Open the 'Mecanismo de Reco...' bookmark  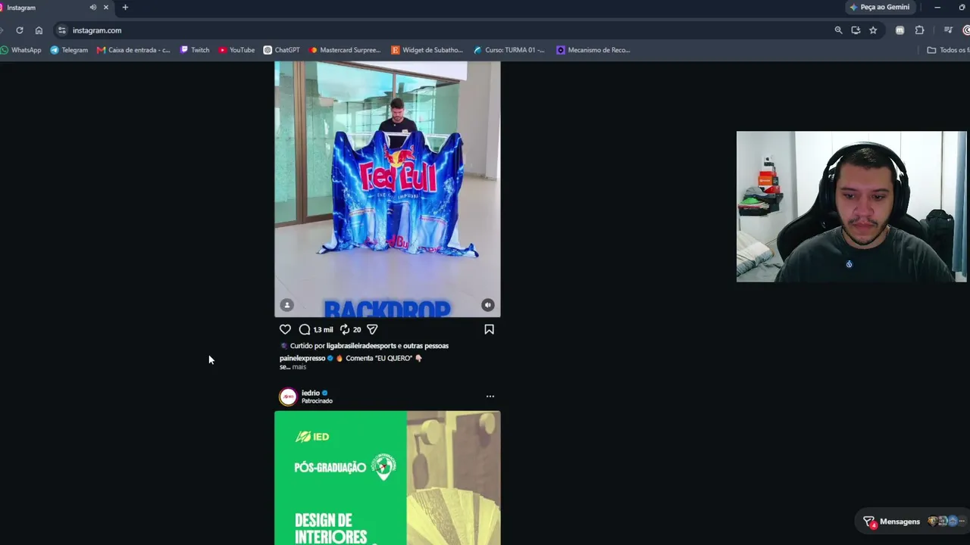tap(593, 50)
